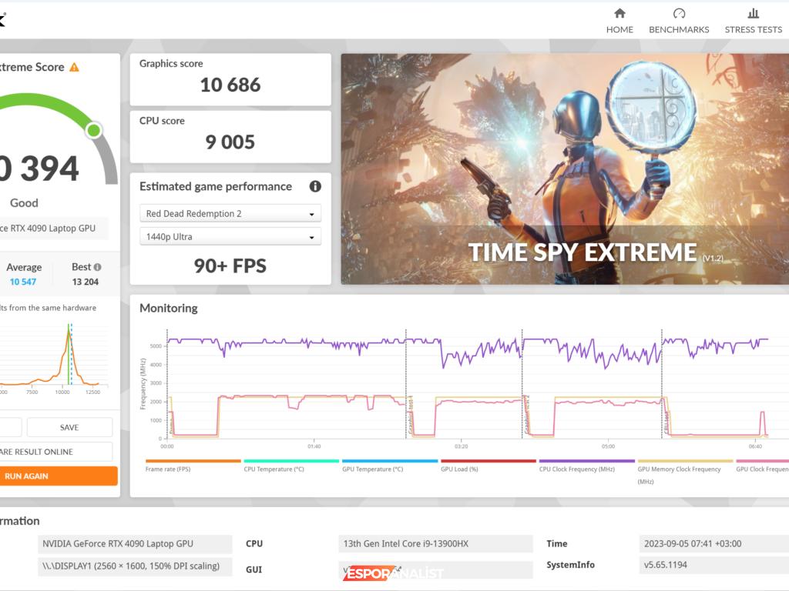Click the Time Spy Extreme banner image

565,169
